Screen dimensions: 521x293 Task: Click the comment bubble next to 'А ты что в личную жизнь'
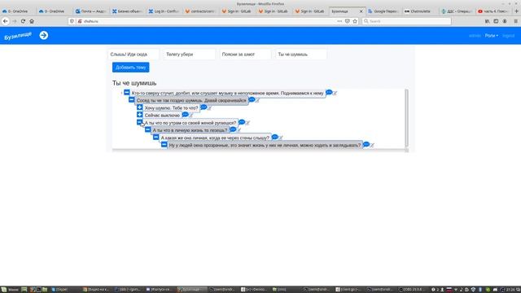tap(233, 129)
